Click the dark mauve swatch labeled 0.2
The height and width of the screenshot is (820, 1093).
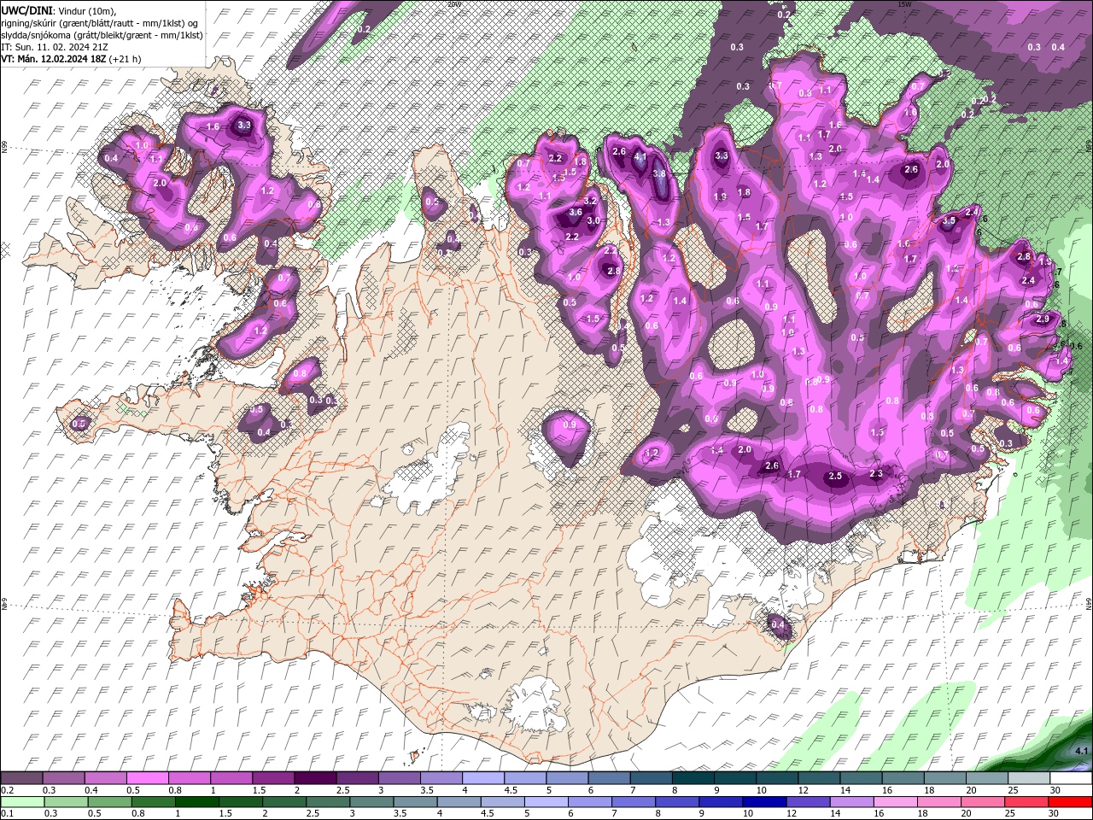click(21, 778)
